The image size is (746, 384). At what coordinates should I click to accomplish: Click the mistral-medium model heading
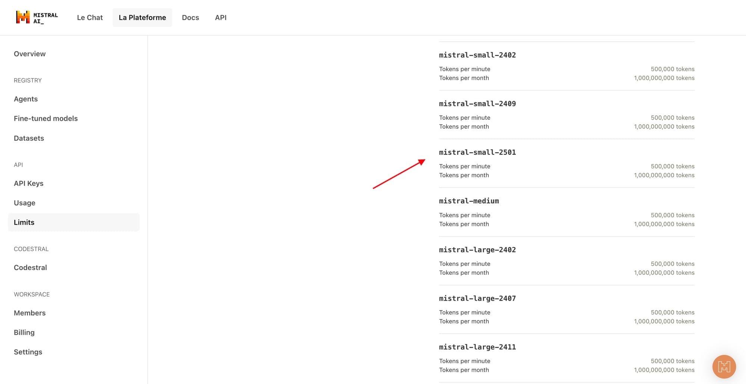point(469,201)
